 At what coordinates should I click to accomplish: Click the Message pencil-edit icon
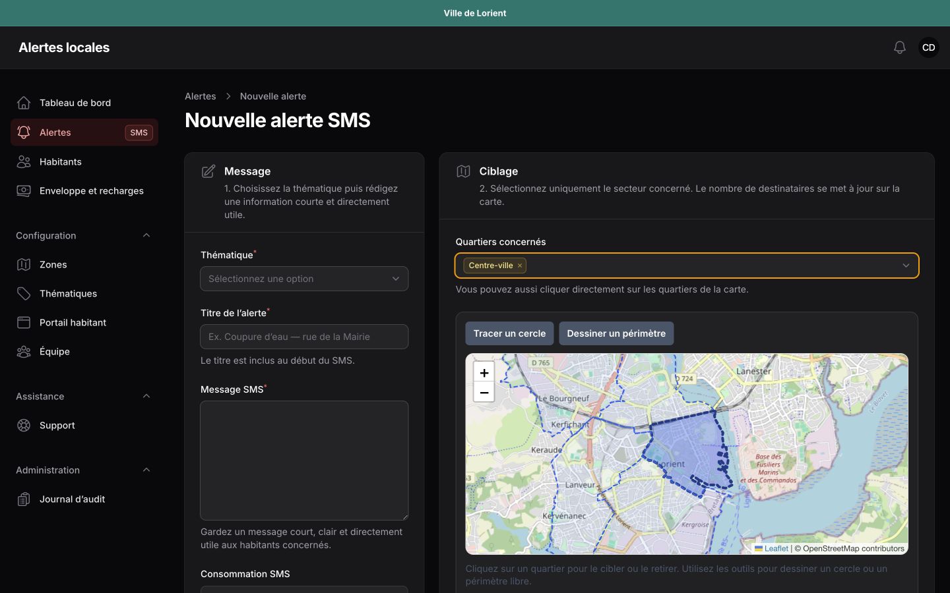coord(208,171)
